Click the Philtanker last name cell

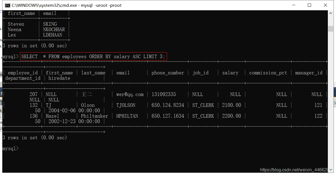(x=94, y=116)
